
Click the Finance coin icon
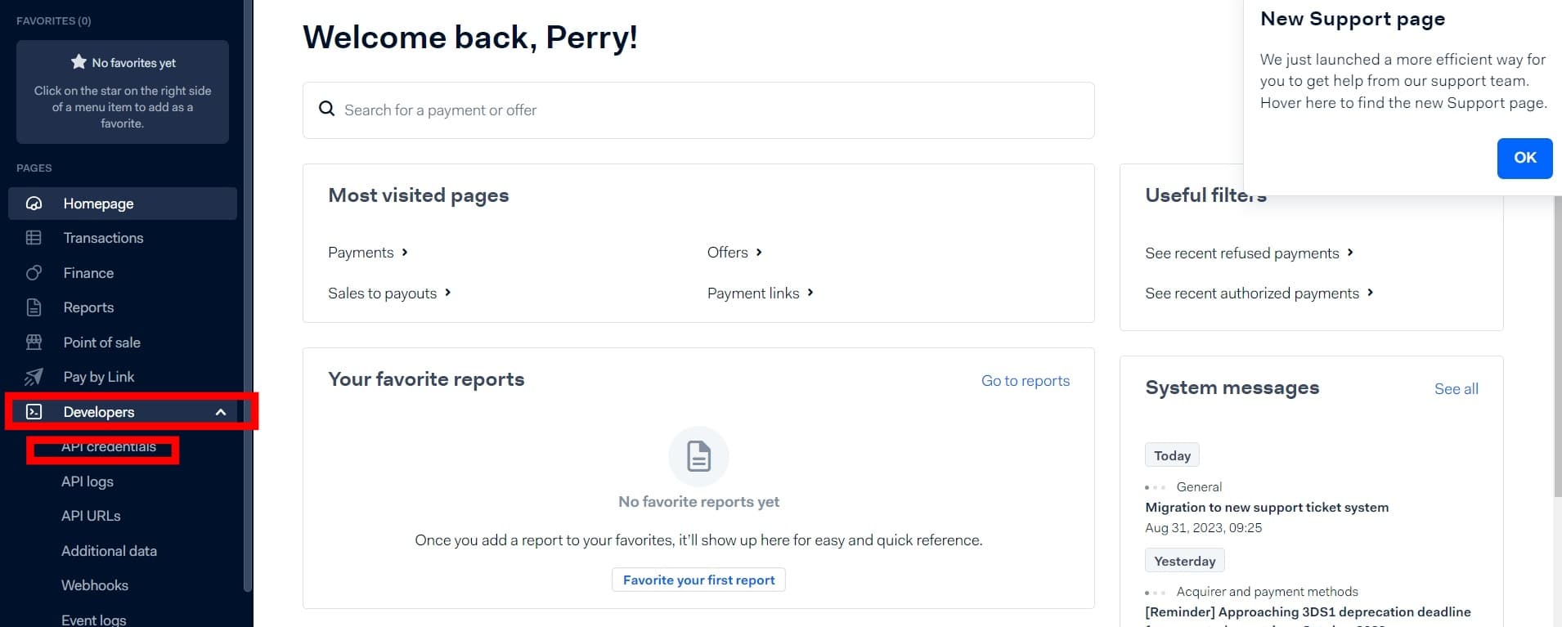tap(34, 272)
